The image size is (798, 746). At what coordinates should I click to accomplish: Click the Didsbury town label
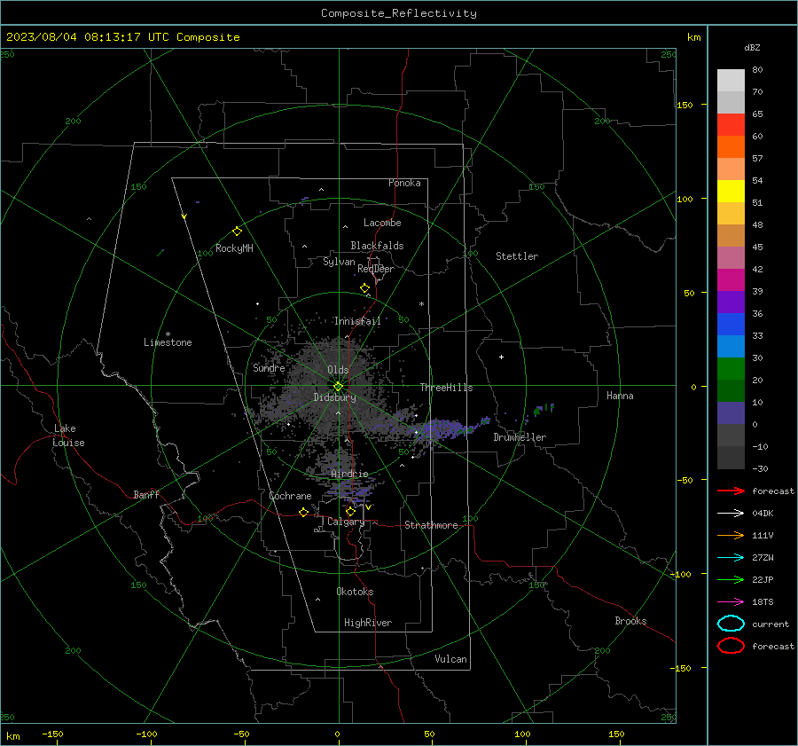click(334, 397)
